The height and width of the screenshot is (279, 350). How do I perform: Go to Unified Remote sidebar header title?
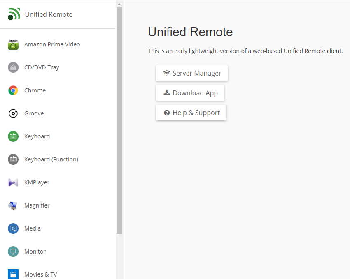tap(49, 14)
